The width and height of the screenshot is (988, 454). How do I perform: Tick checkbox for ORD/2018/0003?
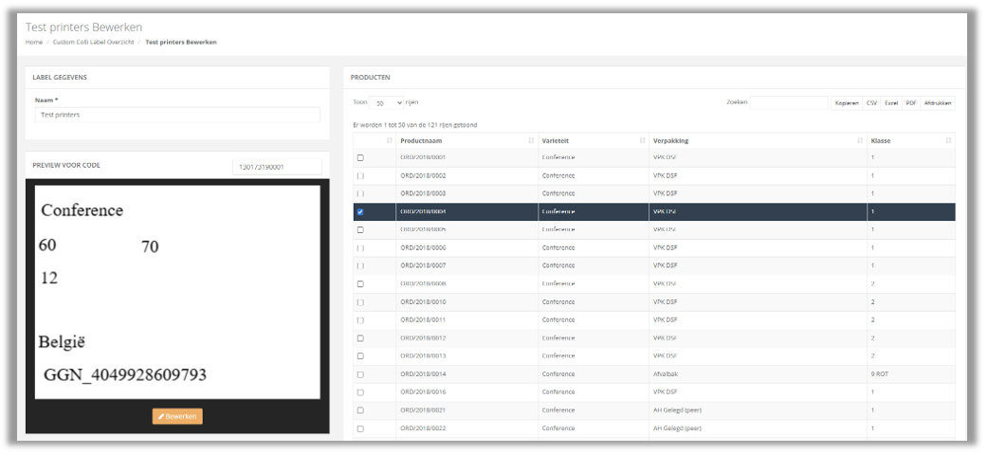(x=360, y=193)
